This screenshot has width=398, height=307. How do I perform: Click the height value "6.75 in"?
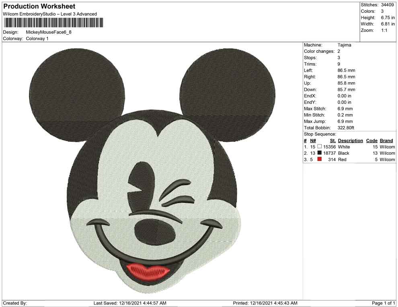pyautogui.click(x=388, y=18)
